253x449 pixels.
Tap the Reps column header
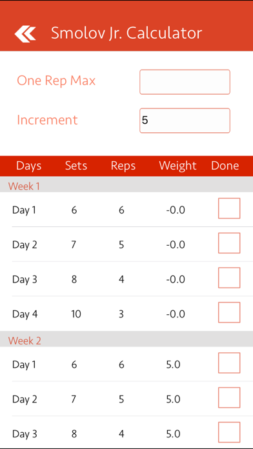[123, 166]
